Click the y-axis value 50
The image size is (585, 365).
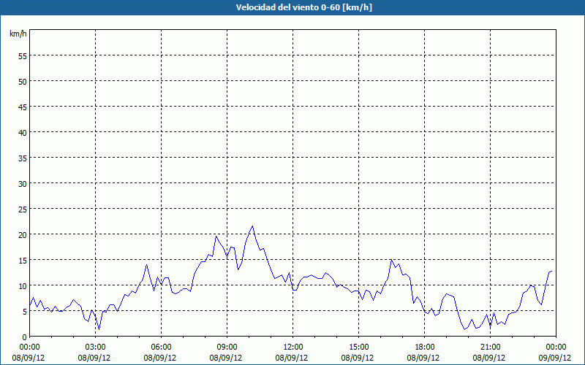point(23,81)
